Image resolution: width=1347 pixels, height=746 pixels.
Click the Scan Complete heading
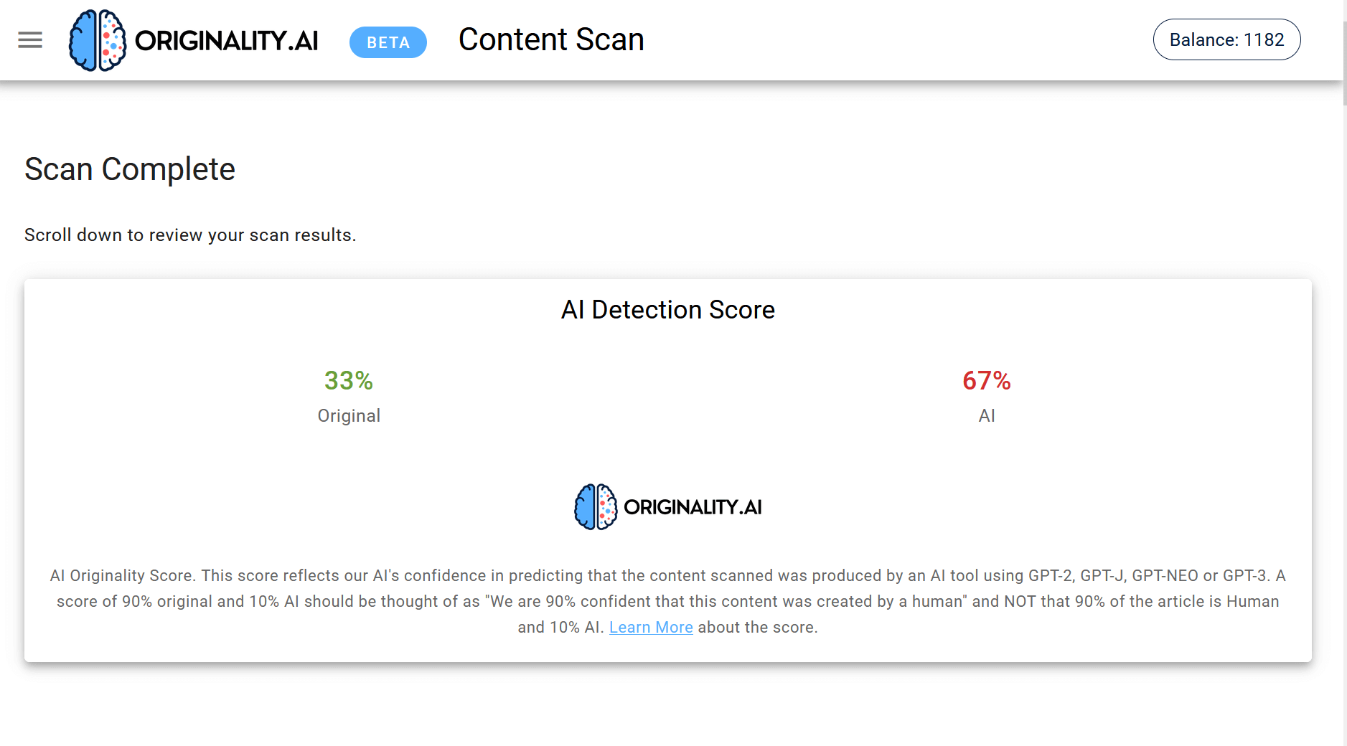(130, 169)
